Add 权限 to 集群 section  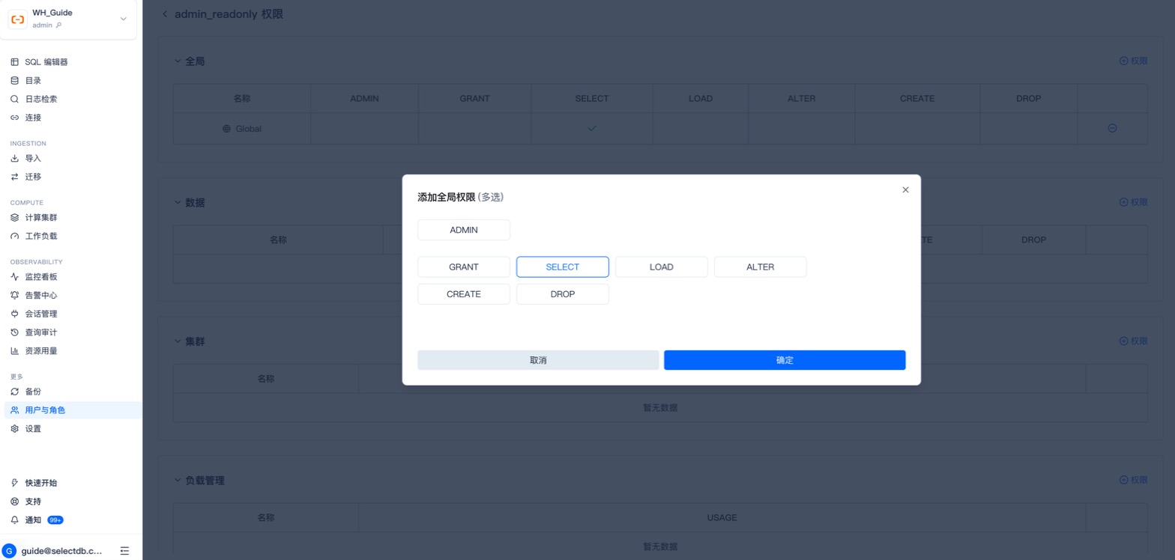[1133, 341]
